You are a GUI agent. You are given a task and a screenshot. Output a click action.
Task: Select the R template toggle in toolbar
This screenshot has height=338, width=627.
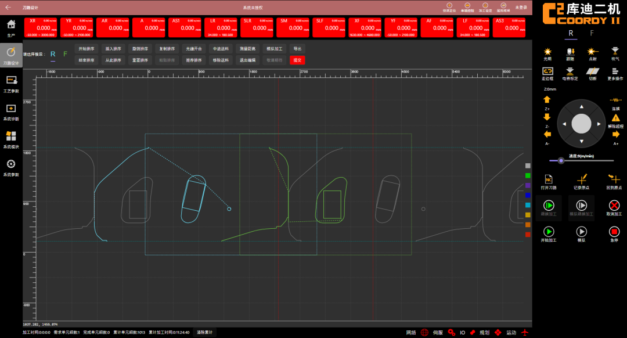point(53,54)
